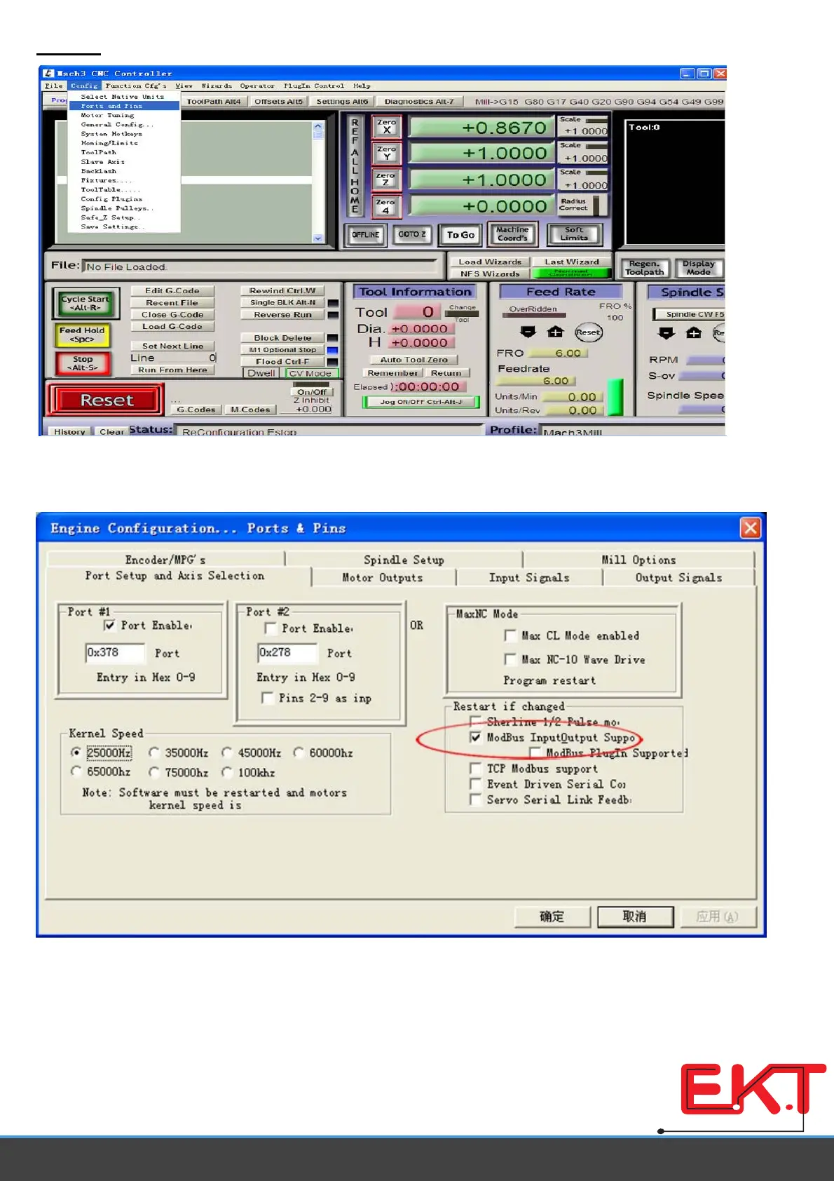Click the red Stop button
This screenshot has height=1181, width=834.
pos(82,363)
